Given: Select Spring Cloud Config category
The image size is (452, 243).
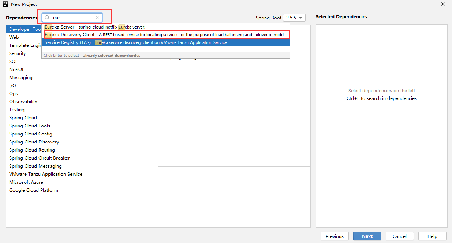Looking at the screenshot, I should click(82, 134).
